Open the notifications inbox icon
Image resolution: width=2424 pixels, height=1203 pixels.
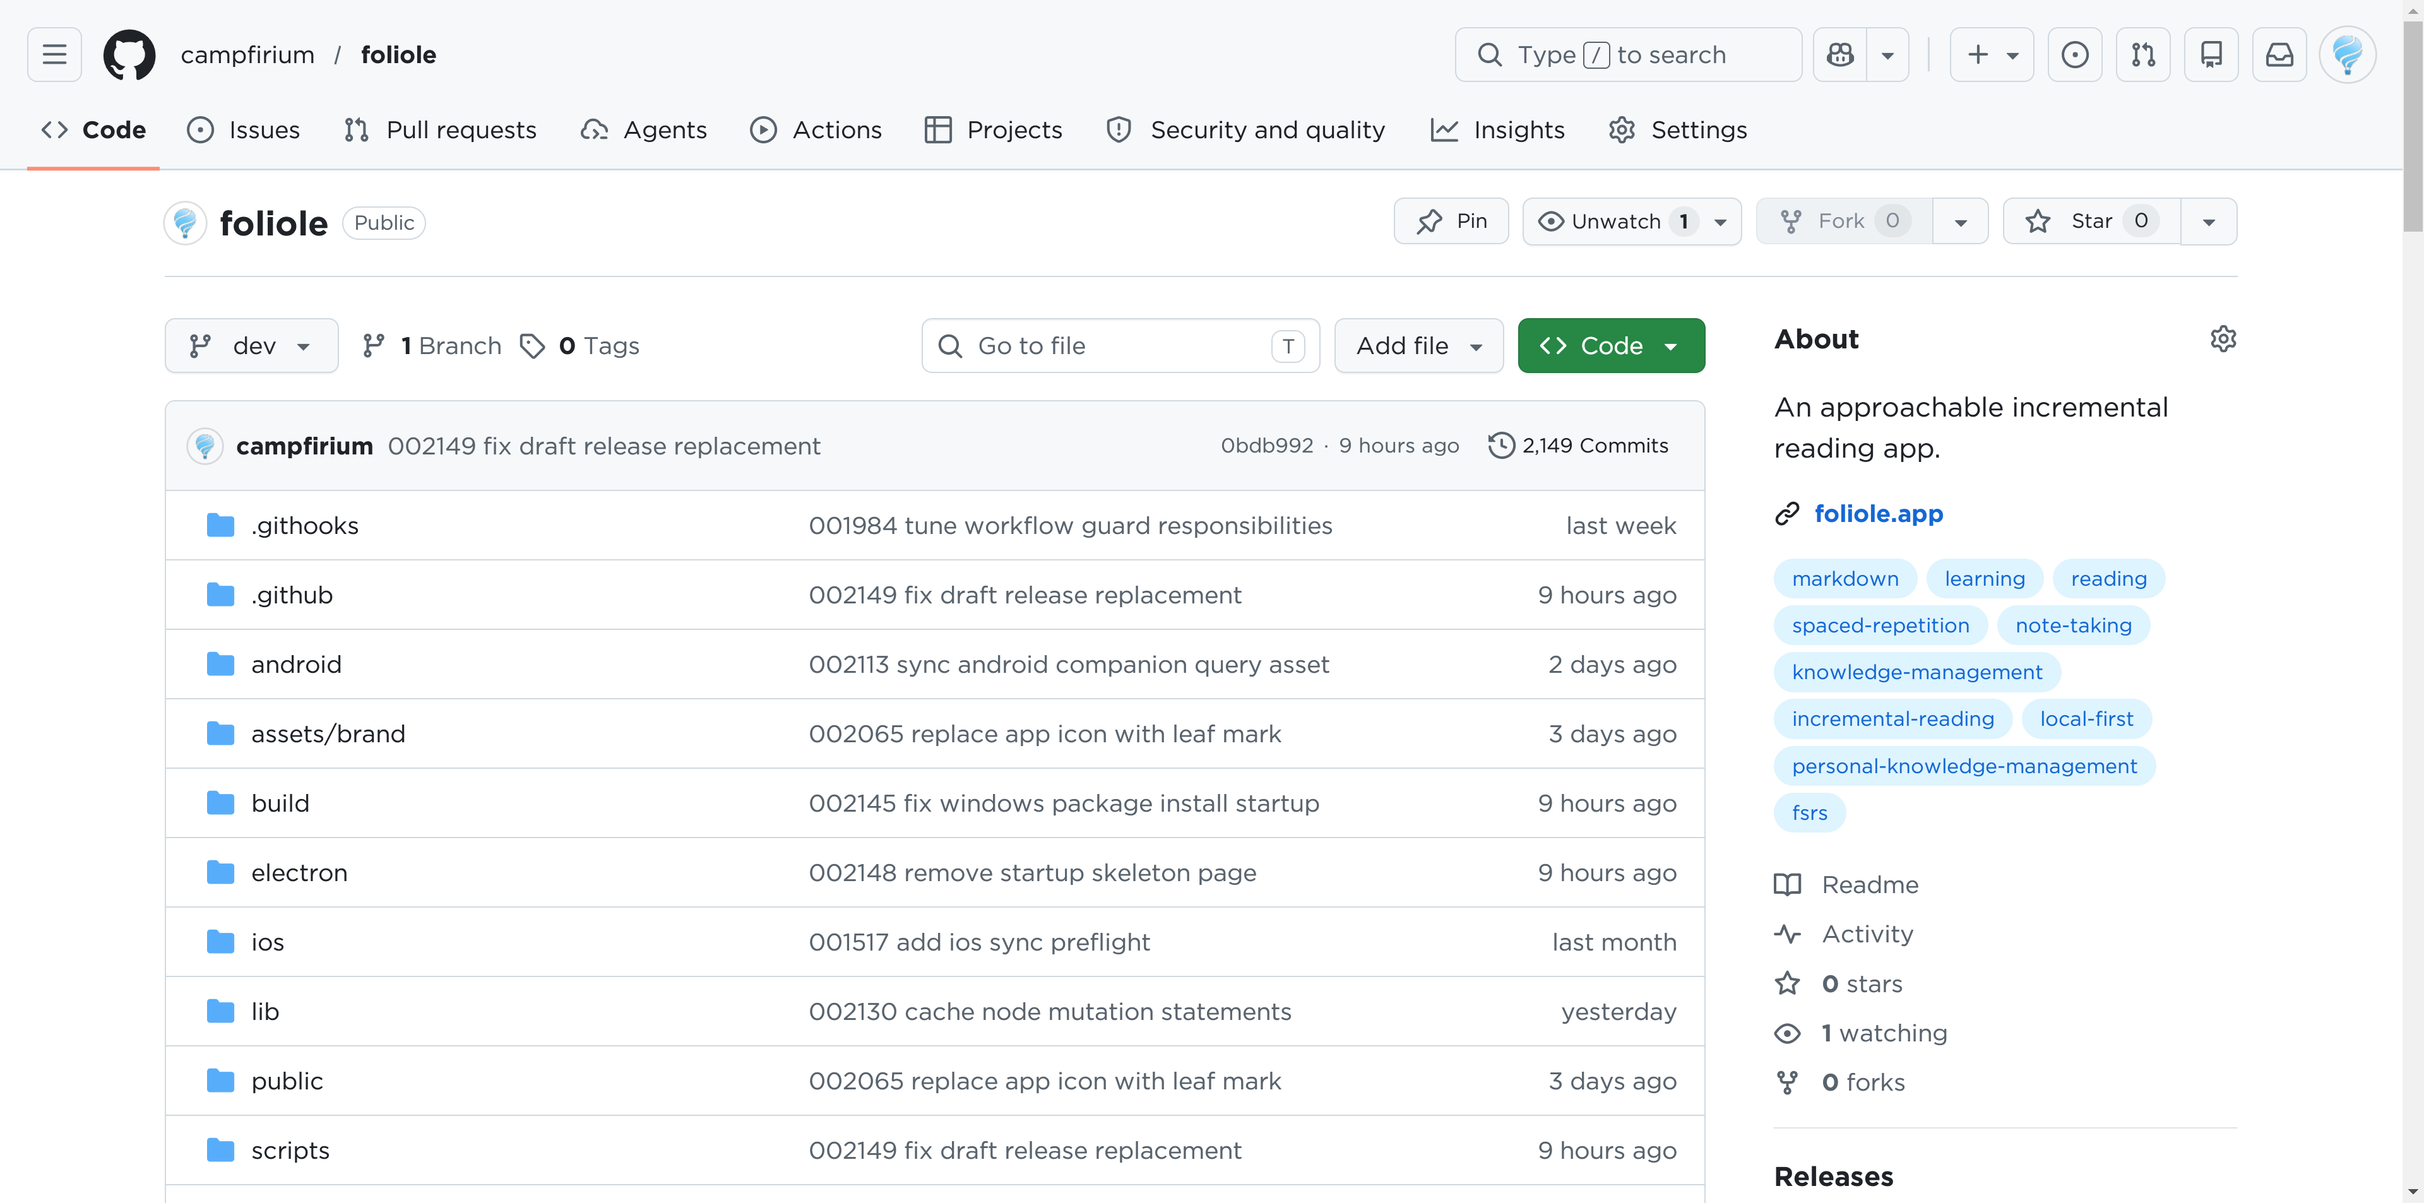tap(2279, 54)
